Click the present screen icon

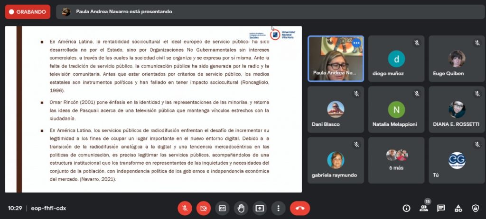click(x=260, y=208)
